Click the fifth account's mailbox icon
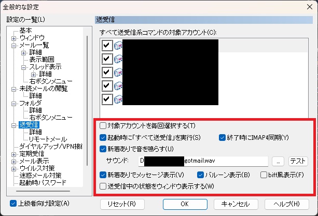The height and width of the screenshot is (216, 318). [118, 99]
